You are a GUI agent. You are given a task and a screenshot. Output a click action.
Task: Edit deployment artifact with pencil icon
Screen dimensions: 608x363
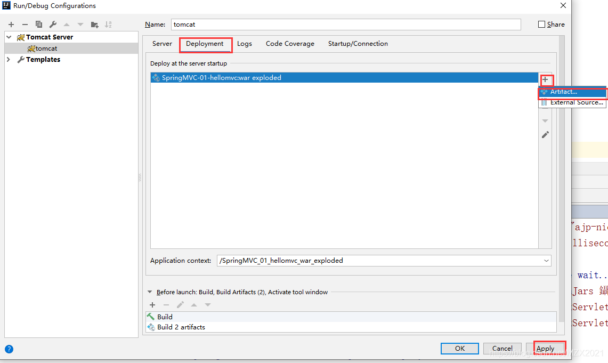click(545, 135)
